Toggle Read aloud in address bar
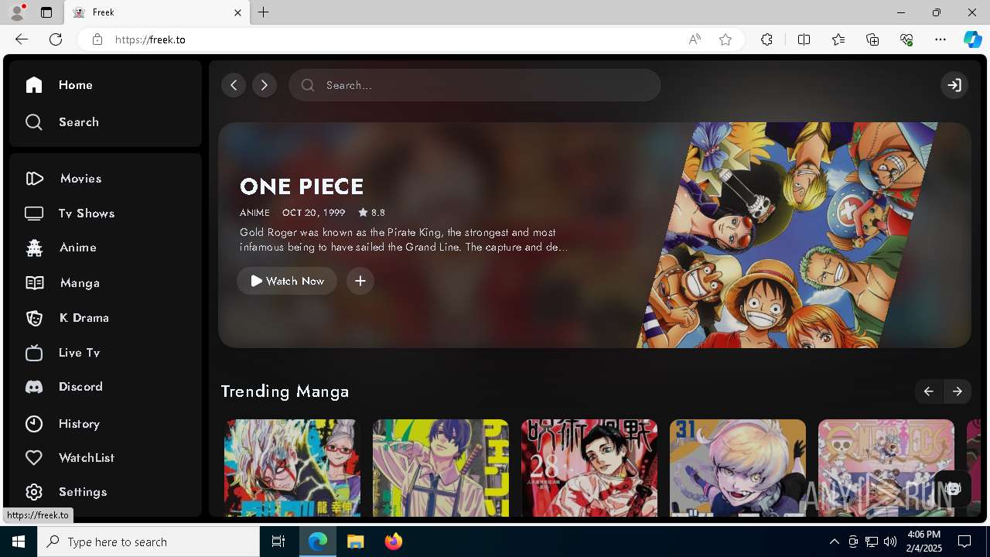 pos(695,39)
